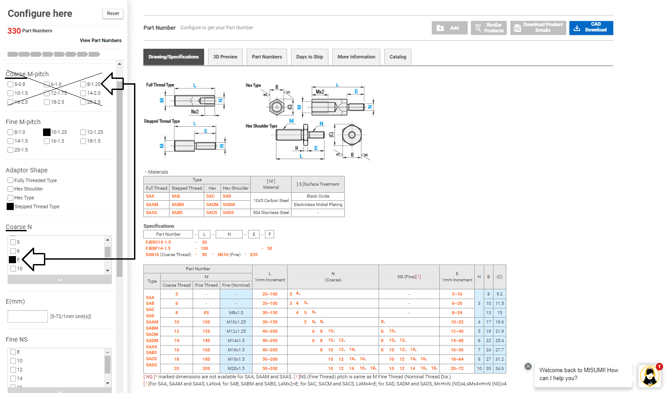Check Fine NS value 14
Screen dimensions: 667x393
tap(13, 378)
